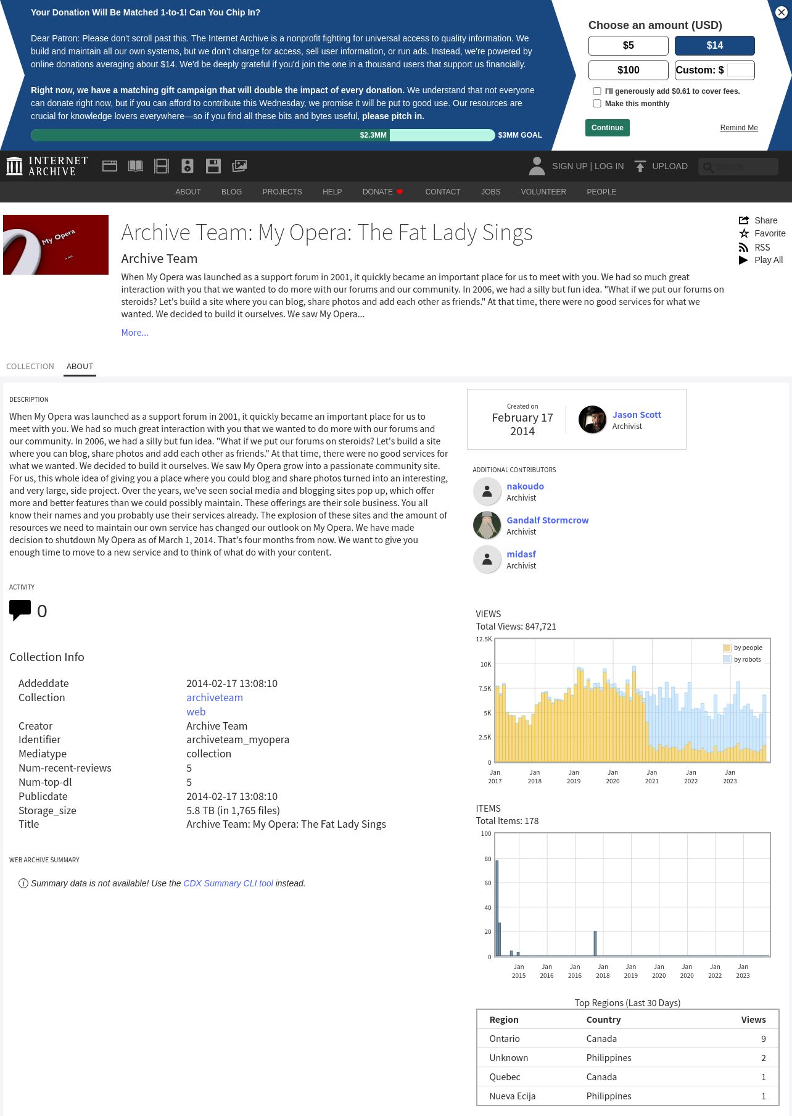Open the PROJECTS menu item
Viewport: 792px width, 1116px height.
click(282, 192)
